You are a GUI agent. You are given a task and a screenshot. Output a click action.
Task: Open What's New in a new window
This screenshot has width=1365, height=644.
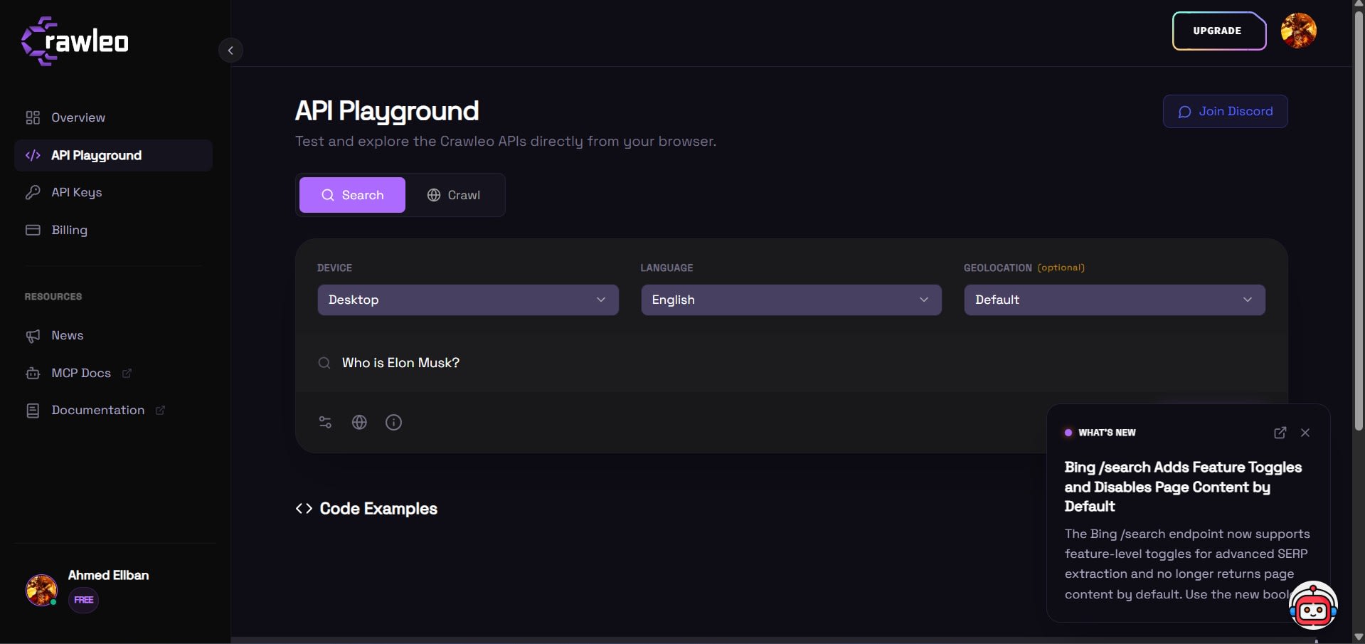(x=1280, y=433)
